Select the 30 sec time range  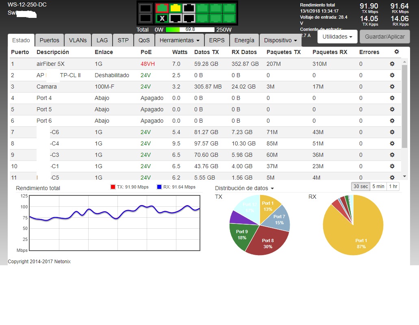[x=360, y=186]
